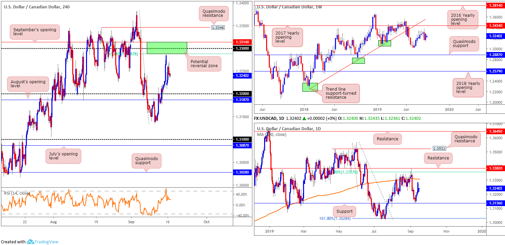
Task: Click the '2018 Yearly opening level' callout
Action: (469, 88)
